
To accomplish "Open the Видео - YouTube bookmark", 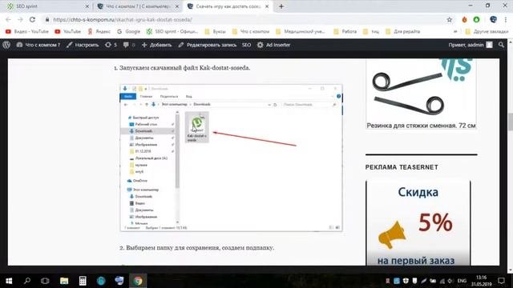I will coord(26,32).
